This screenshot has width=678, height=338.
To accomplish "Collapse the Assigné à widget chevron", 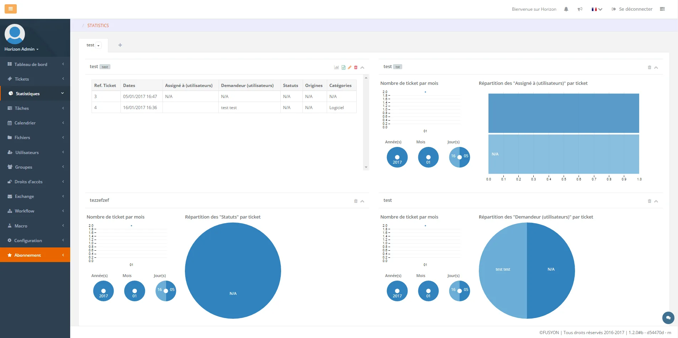I will (x=656, y=67).
